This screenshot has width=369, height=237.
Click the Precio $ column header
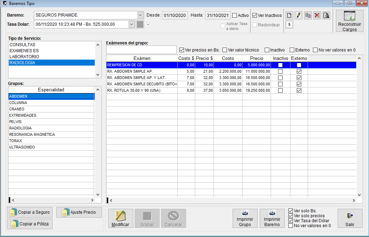[x=204, y=59]
